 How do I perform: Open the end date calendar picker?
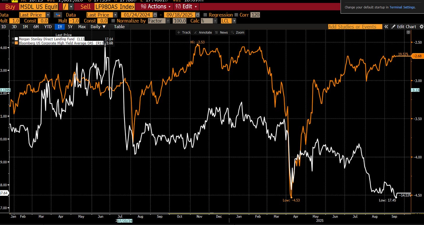click(198, 15)
